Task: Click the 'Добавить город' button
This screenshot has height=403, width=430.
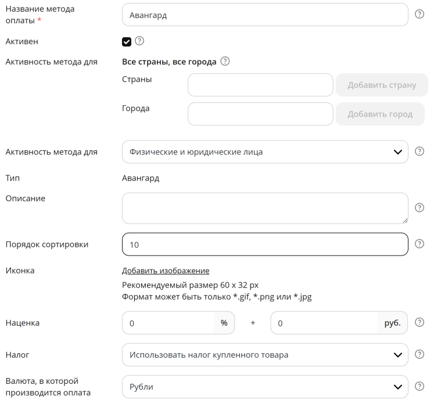Action: pos(380,114)
